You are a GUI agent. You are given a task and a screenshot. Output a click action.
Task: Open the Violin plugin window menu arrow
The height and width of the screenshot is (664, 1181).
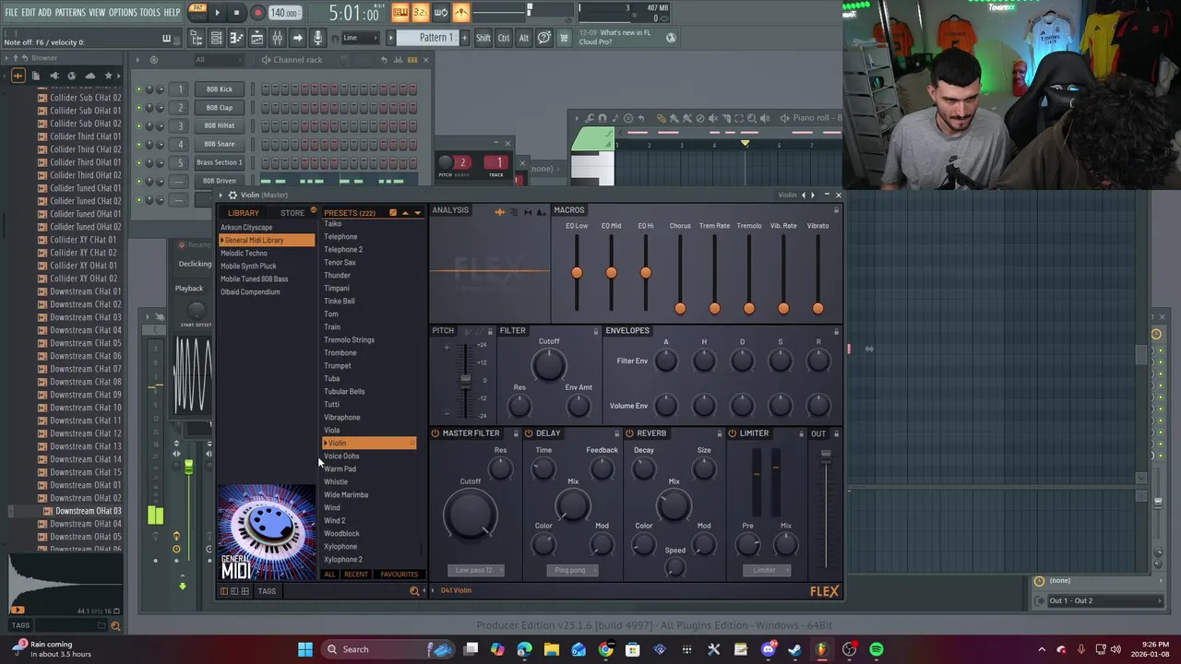pyautogui.click(x=221, y=196)
